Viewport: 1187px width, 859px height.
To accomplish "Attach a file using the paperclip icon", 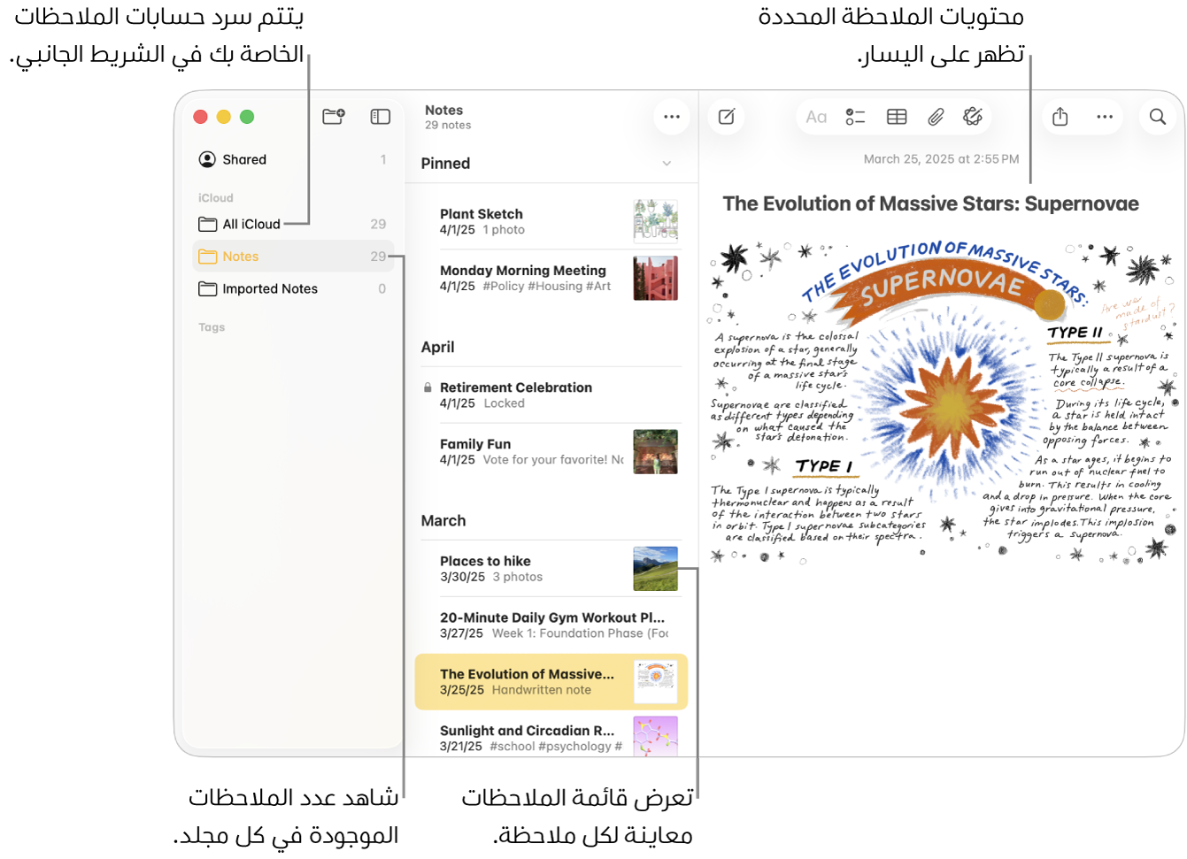I will [x=936, y=117].
